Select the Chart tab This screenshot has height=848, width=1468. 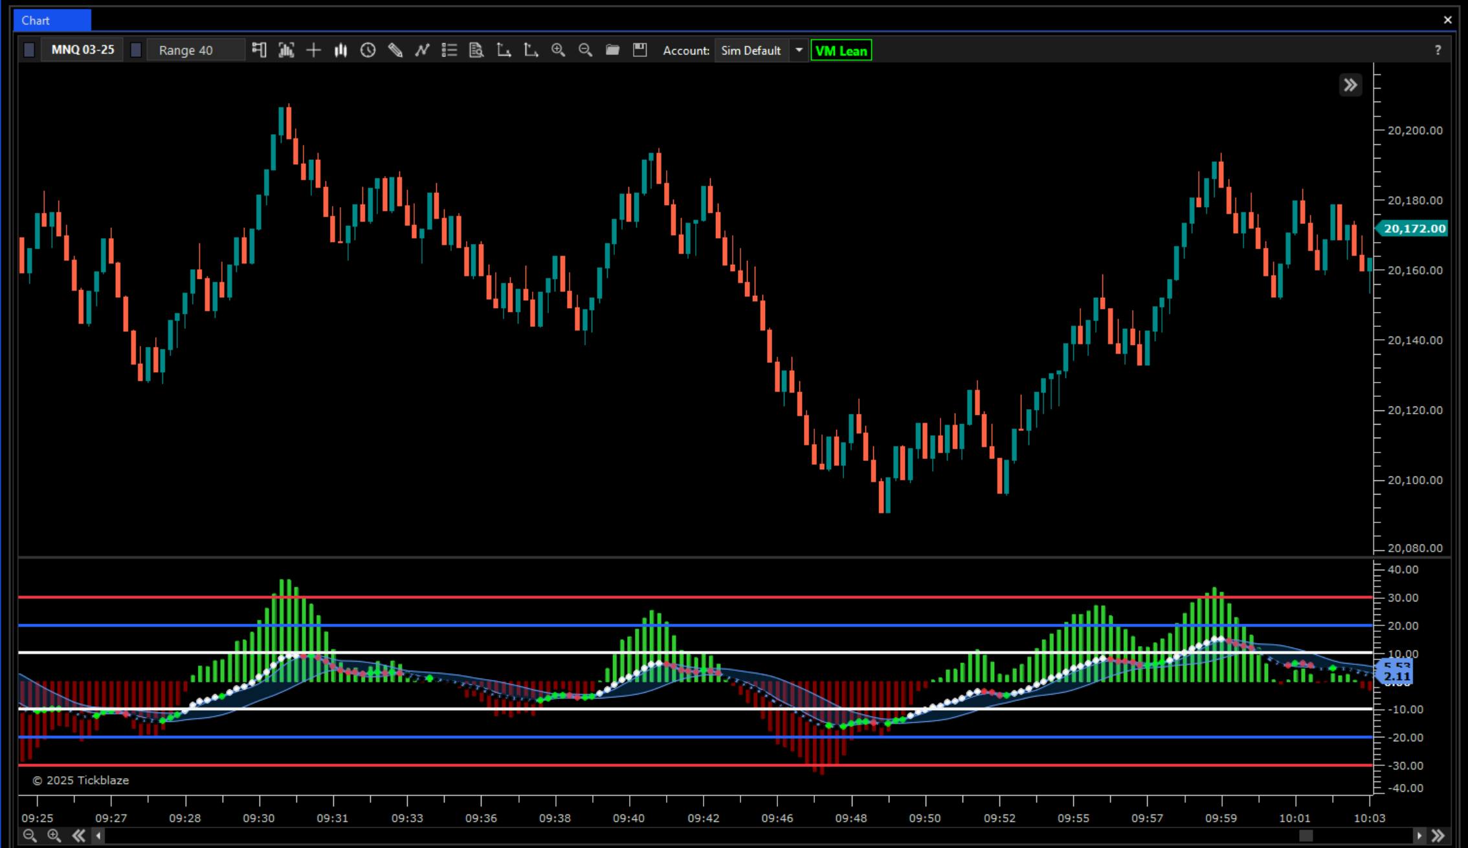point(52,20)
